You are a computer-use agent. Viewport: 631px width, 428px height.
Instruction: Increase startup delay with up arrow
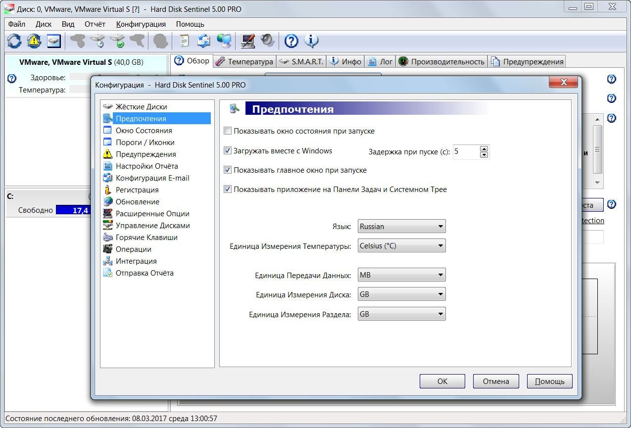tap(484, 148)
